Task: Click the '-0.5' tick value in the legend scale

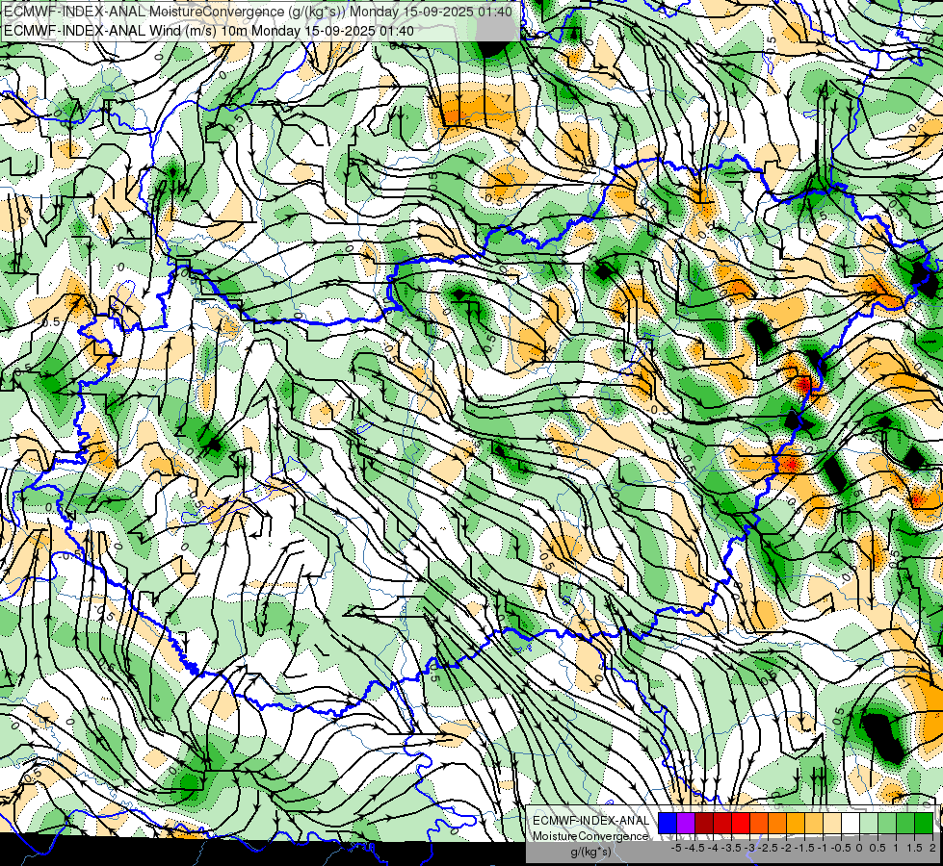Action: point(841,848)
